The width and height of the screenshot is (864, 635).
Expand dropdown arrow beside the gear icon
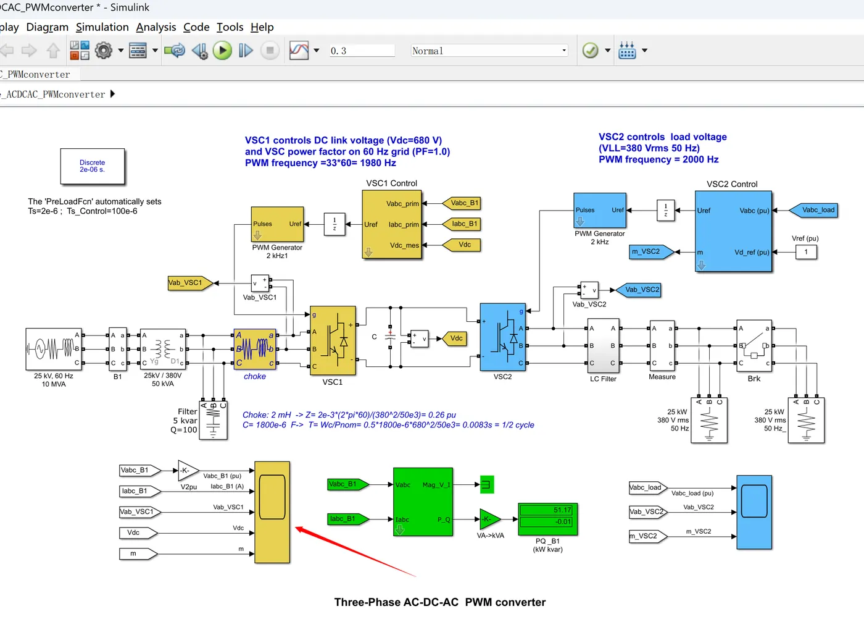[121, 51]
